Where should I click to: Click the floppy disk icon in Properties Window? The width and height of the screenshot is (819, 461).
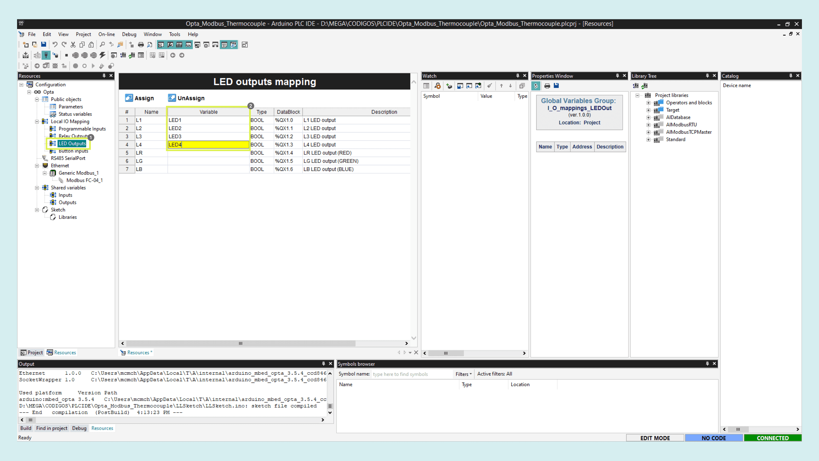556,86
